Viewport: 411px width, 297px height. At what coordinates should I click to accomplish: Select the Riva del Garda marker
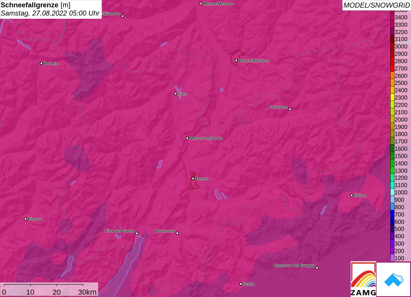click(137, 233)
